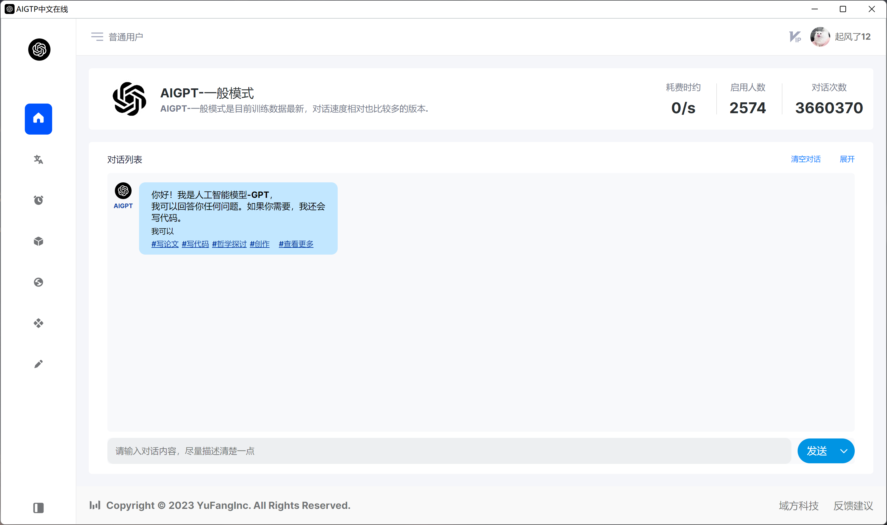Open the translation tool icon
The height and width of the screenshot is (525, 887).
[38, 160]
